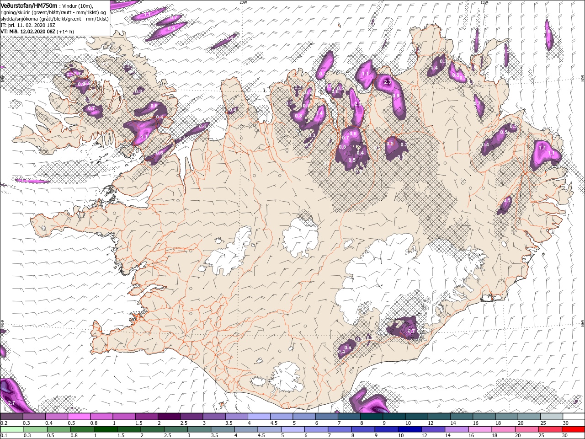Pick upper legend swatch starting at 14
Screen dimensions: 585x439
[x=461, y=417]
